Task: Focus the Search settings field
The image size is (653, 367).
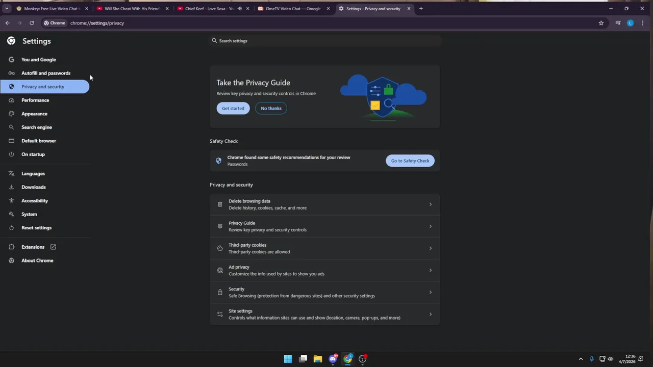Action: tap(325, 41)
